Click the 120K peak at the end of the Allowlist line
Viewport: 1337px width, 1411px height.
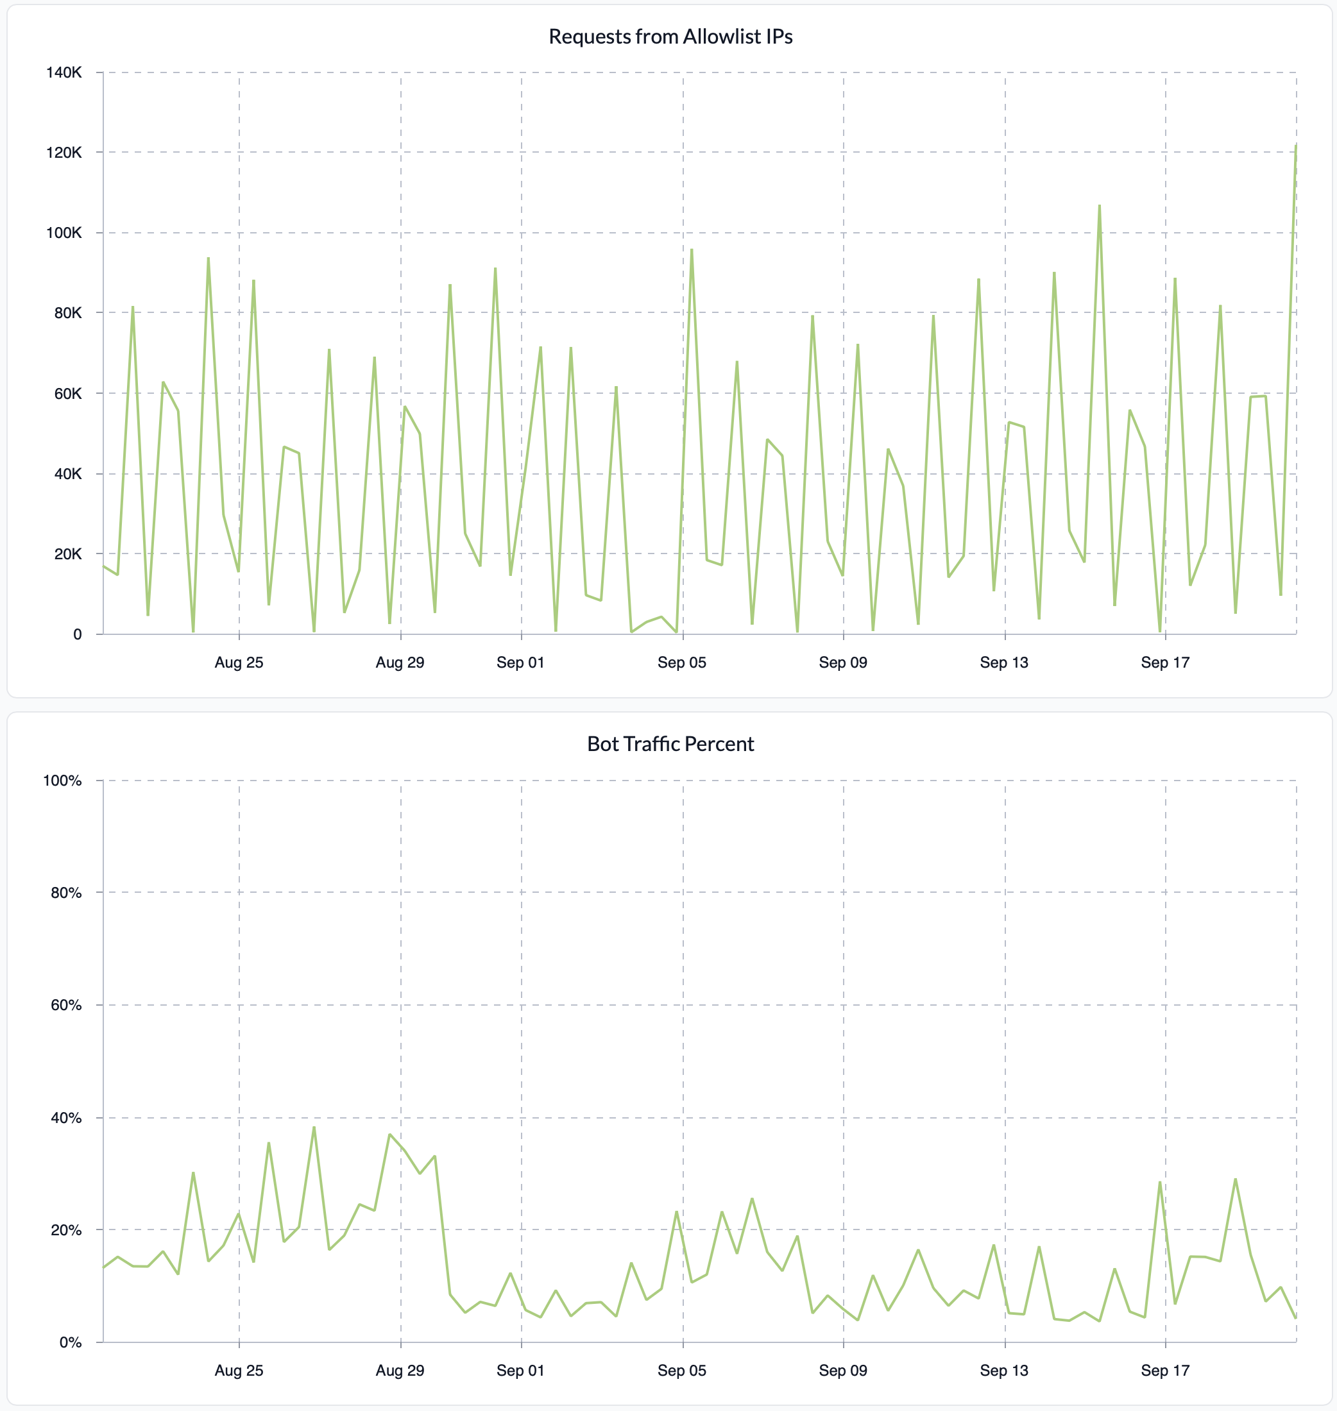1295,147
